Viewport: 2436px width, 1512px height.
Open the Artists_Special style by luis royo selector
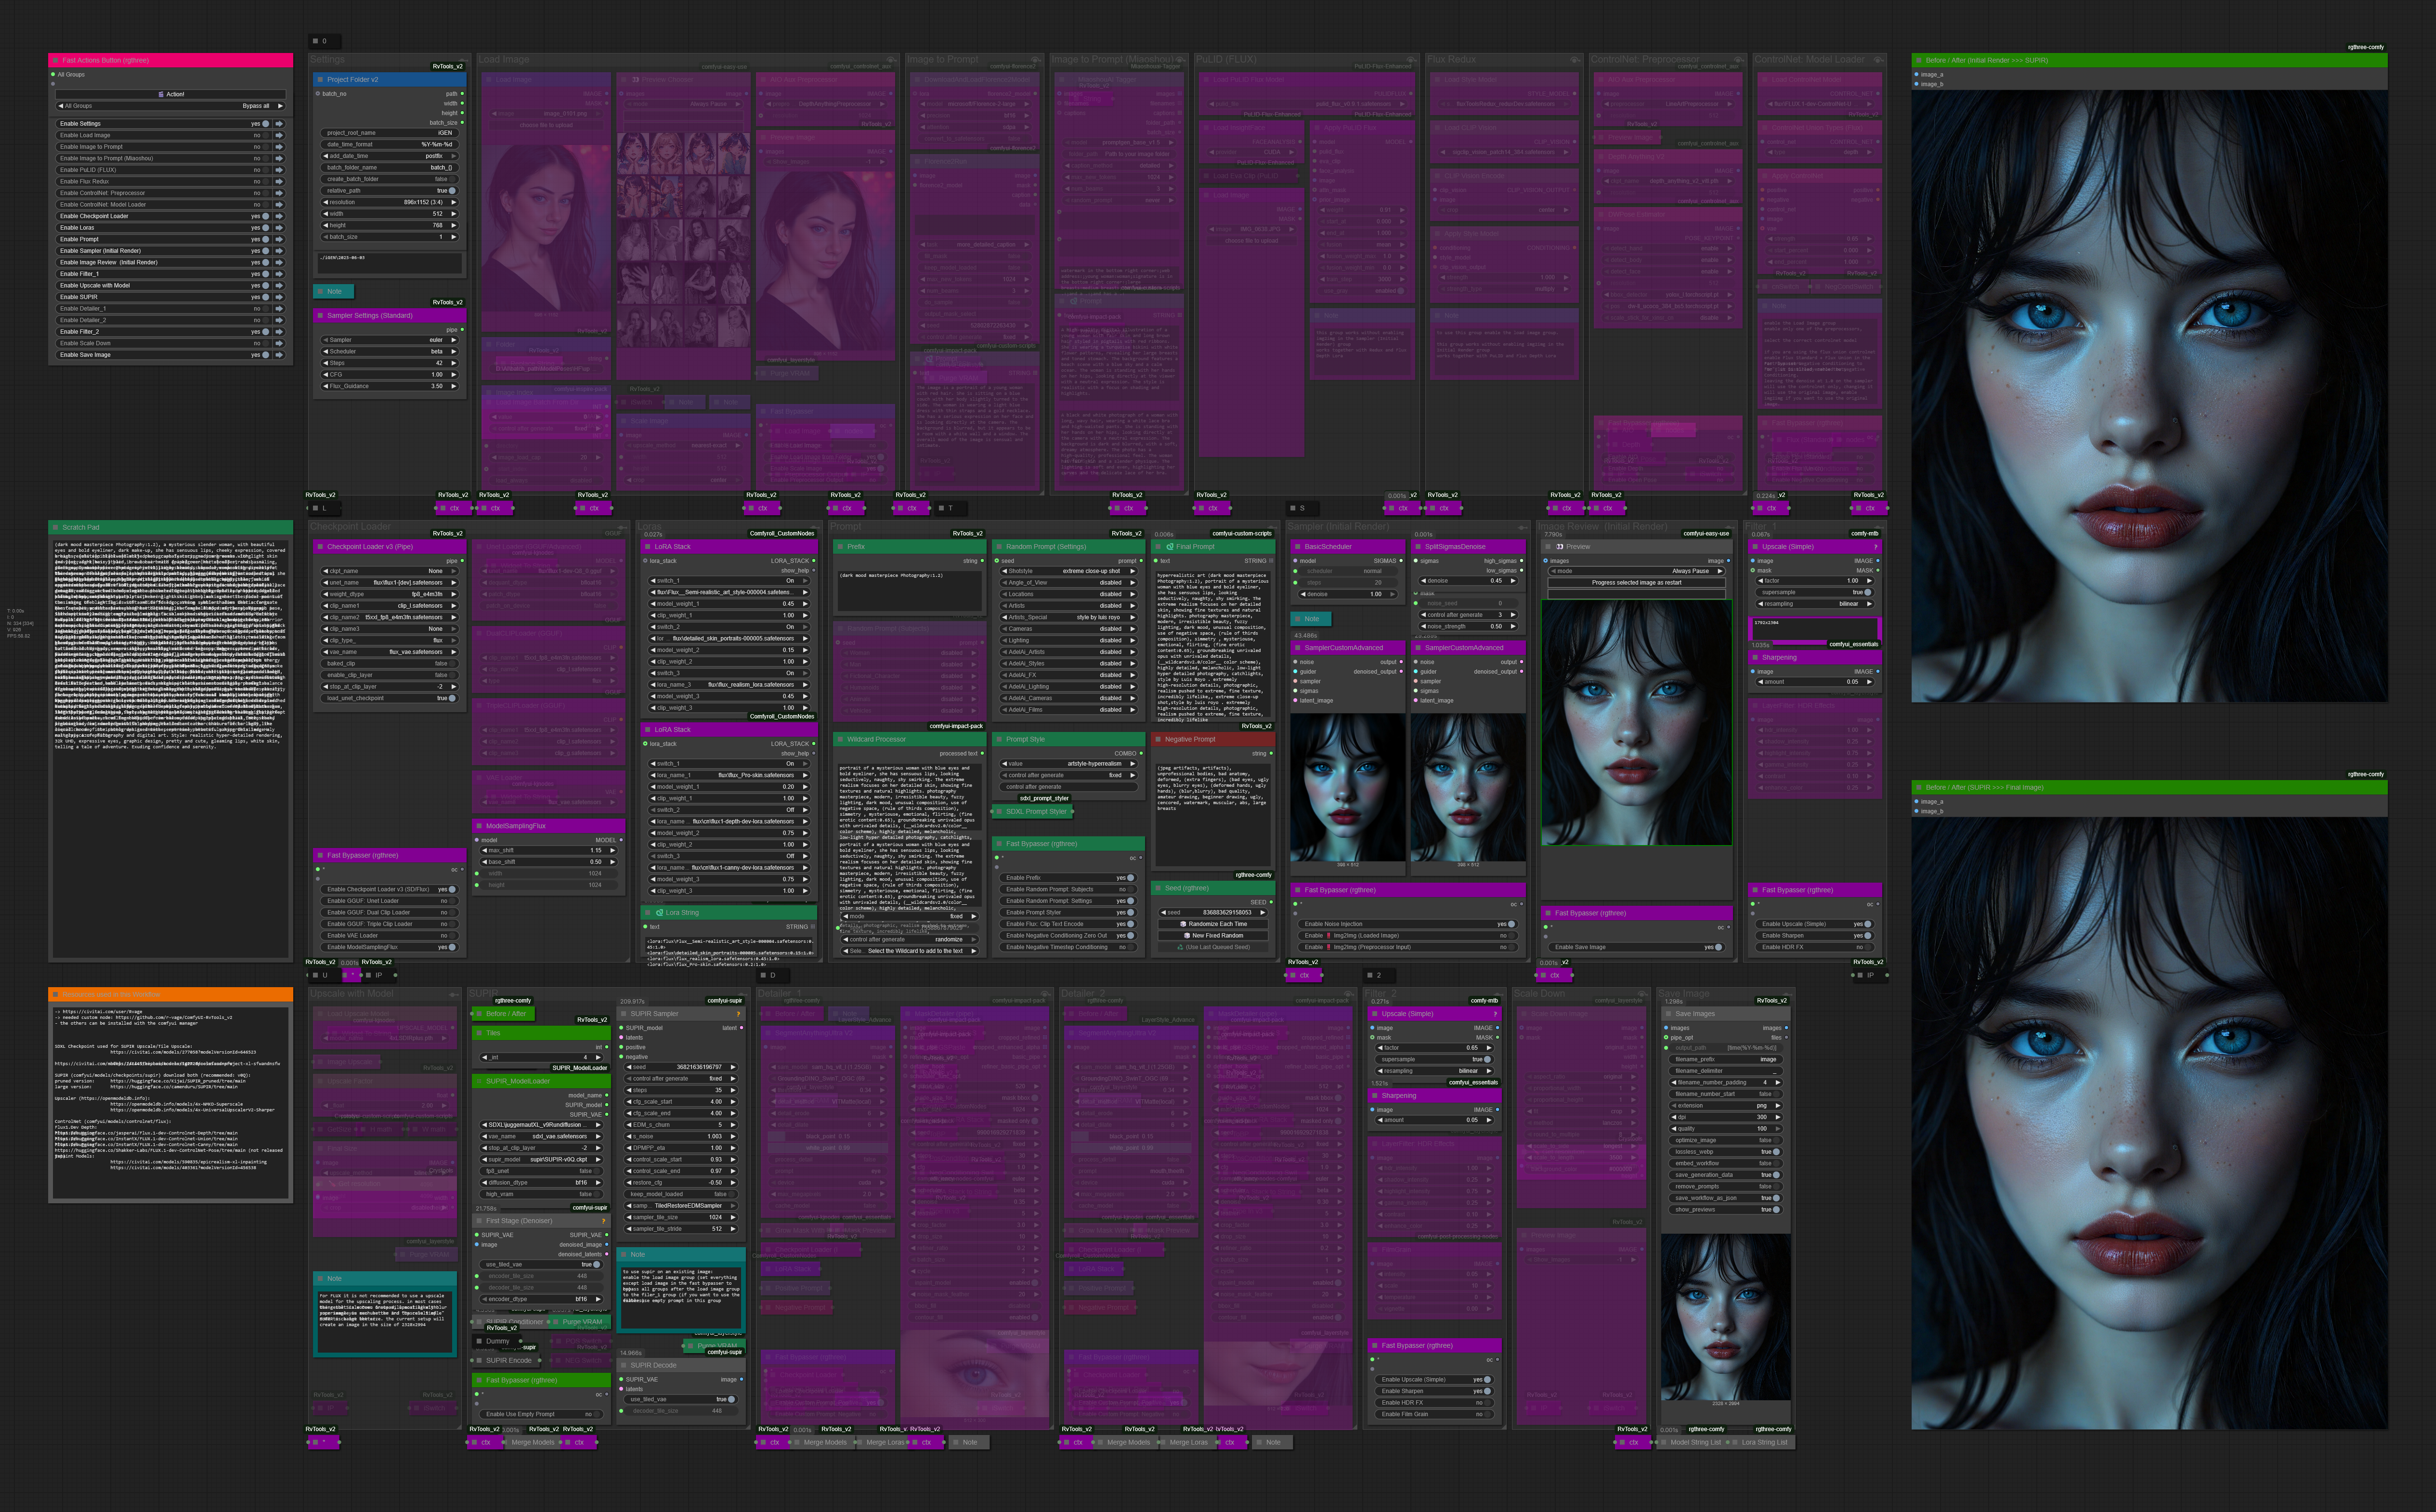(x=1069, y=617)
